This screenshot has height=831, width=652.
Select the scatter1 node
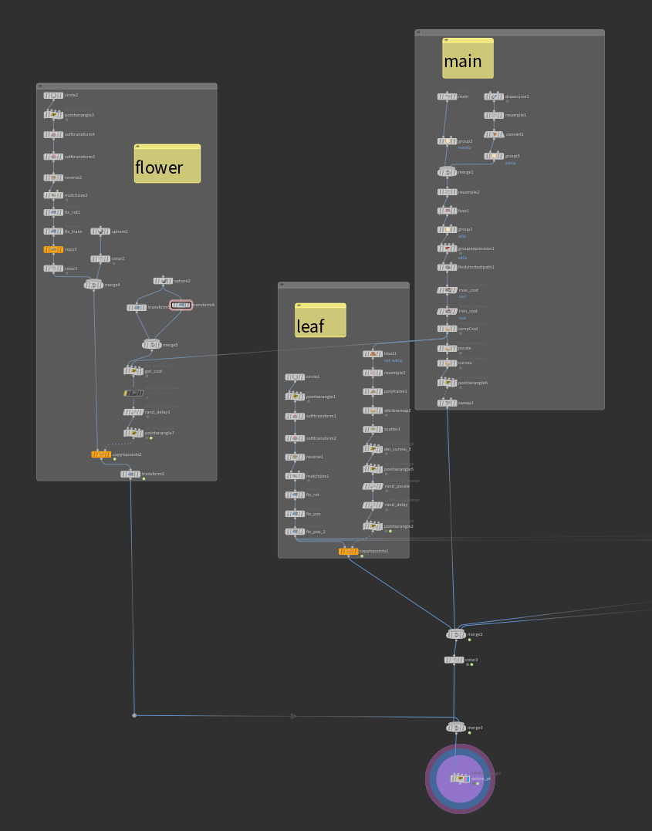point(373,429)
